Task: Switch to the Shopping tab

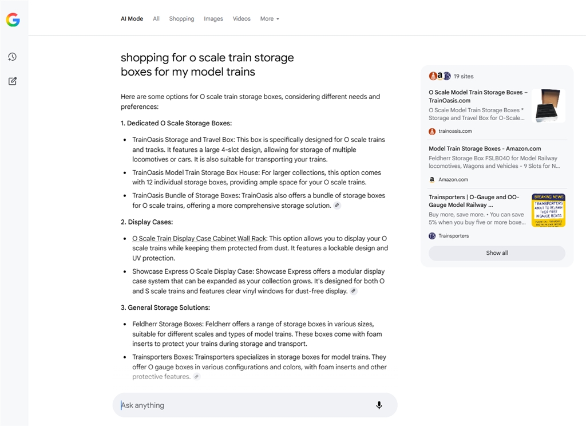Action: coord(181,19)
